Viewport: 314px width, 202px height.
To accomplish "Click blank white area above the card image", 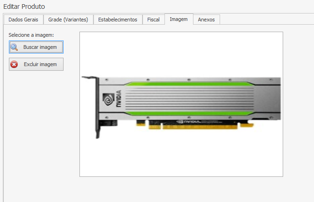I will [181, 51].
